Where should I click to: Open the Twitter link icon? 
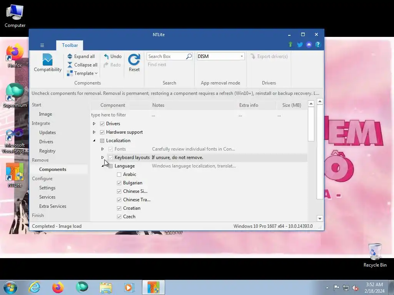(x=299, y=45)
